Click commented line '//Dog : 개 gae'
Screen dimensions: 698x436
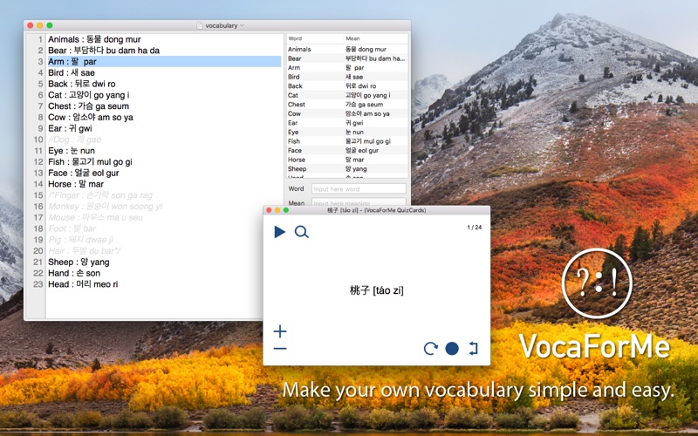[74, 140]
